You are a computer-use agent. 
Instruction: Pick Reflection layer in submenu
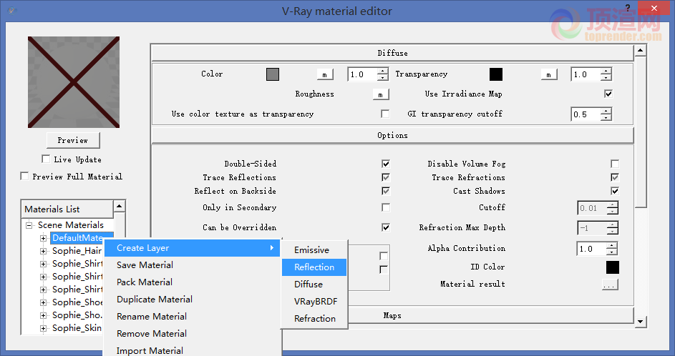pos(314,267)
